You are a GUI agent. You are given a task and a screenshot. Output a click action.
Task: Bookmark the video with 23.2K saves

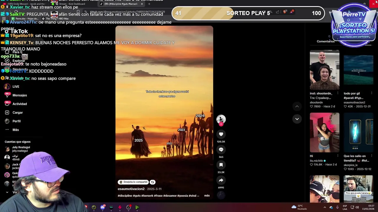[221, 165]
